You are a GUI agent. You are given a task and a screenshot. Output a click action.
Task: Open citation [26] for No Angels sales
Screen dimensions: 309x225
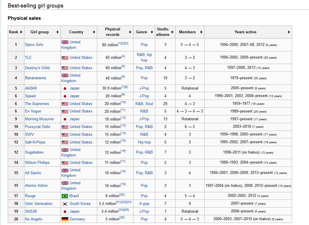122,218
